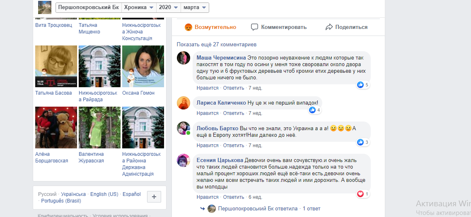
Task: Click like count on Любовь Бартко comment
Action: click(x=363, y=142)
